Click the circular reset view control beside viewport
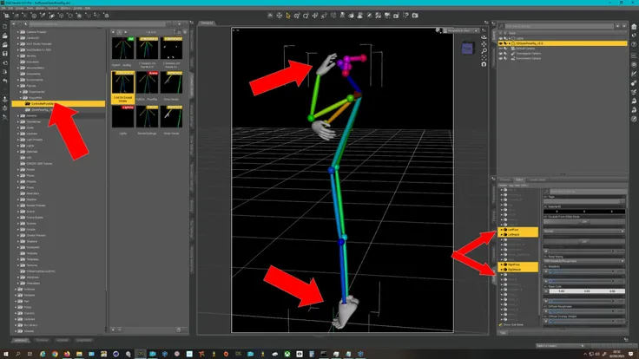Image resolution: width=639 pixels, height=359 pixels. tap(484, 64)
